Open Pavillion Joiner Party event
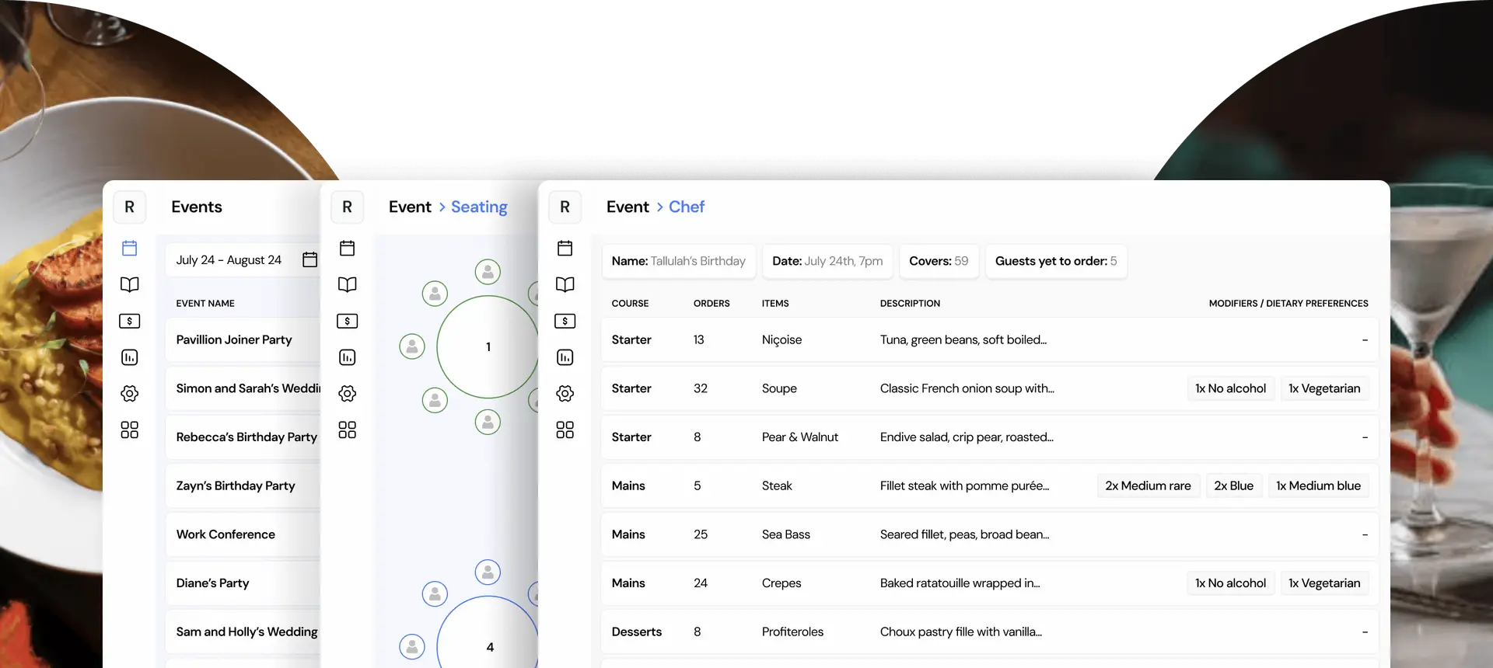Viewport: 1493px width, 668px height. pyautogui.click(x=234, y=339)
